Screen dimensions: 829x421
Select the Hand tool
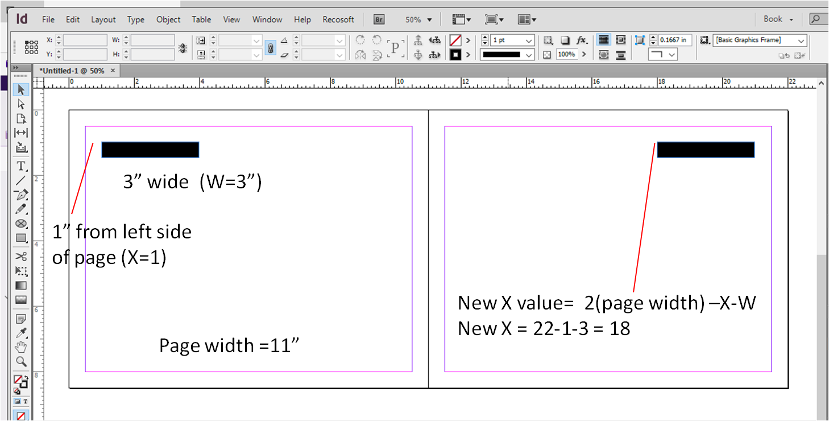tap(21, 346)
